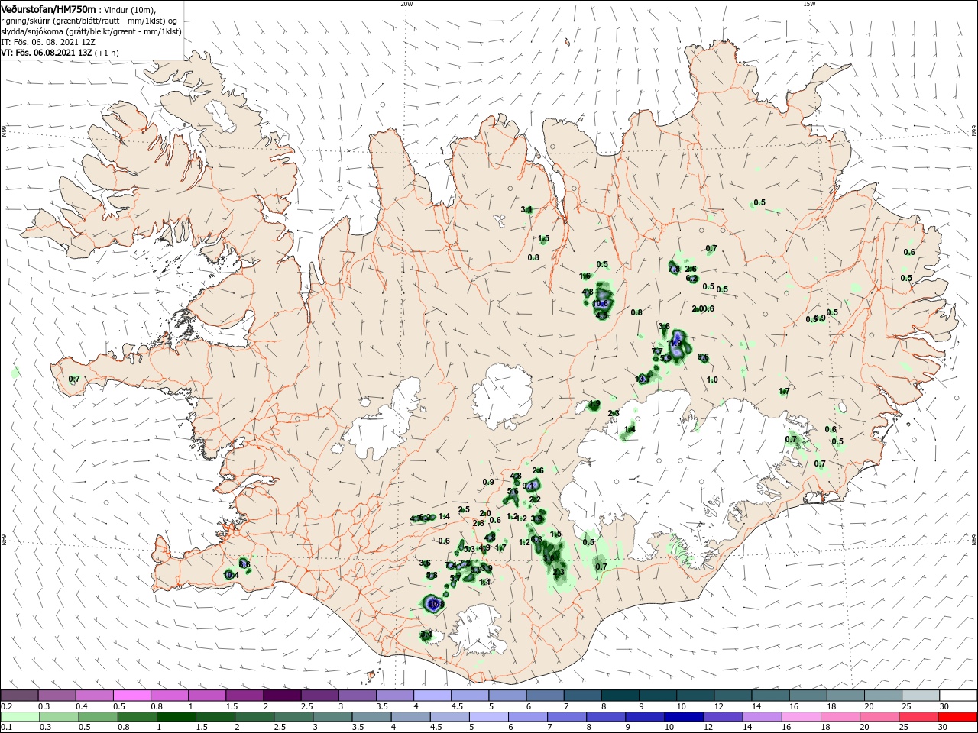Click the violet 12 rain swatch
978x733 pixels.
pos(722,717)
